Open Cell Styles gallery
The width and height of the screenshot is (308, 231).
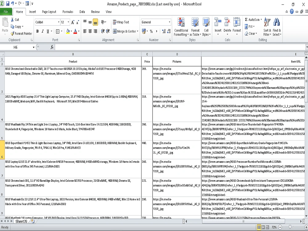(206, 27)
